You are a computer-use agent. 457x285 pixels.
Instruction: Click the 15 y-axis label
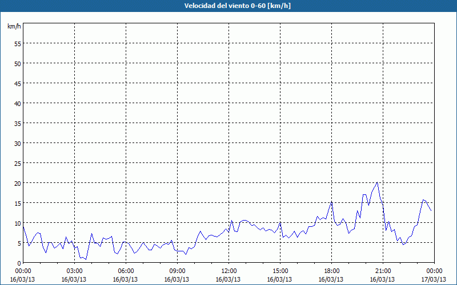coord(18,203)
